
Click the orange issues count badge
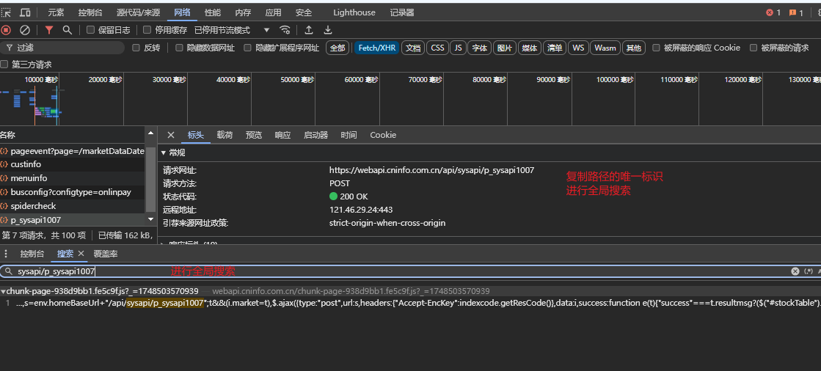(x=796, y=12)
